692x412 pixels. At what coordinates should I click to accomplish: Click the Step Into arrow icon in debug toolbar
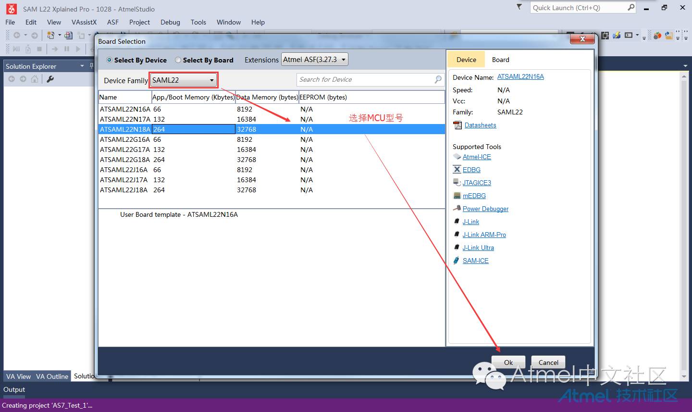54,49
